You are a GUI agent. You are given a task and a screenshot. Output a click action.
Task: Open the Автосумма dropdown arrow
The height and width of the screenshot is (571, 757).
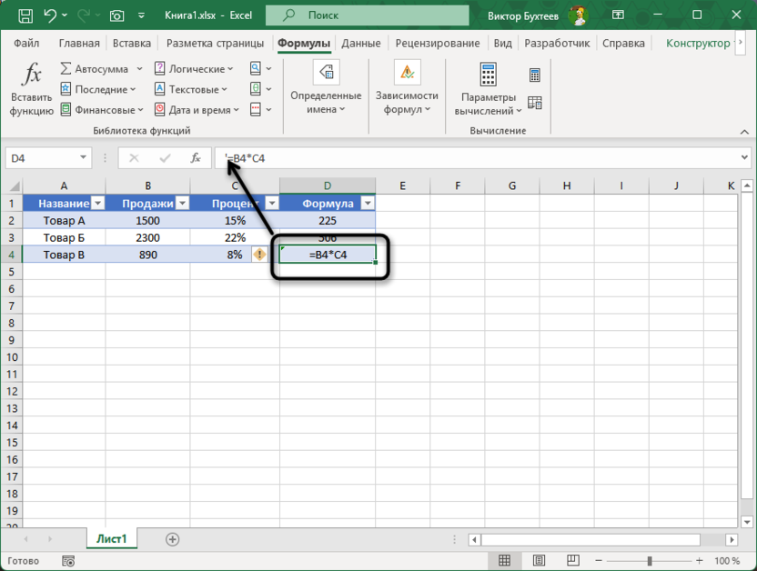139,69
